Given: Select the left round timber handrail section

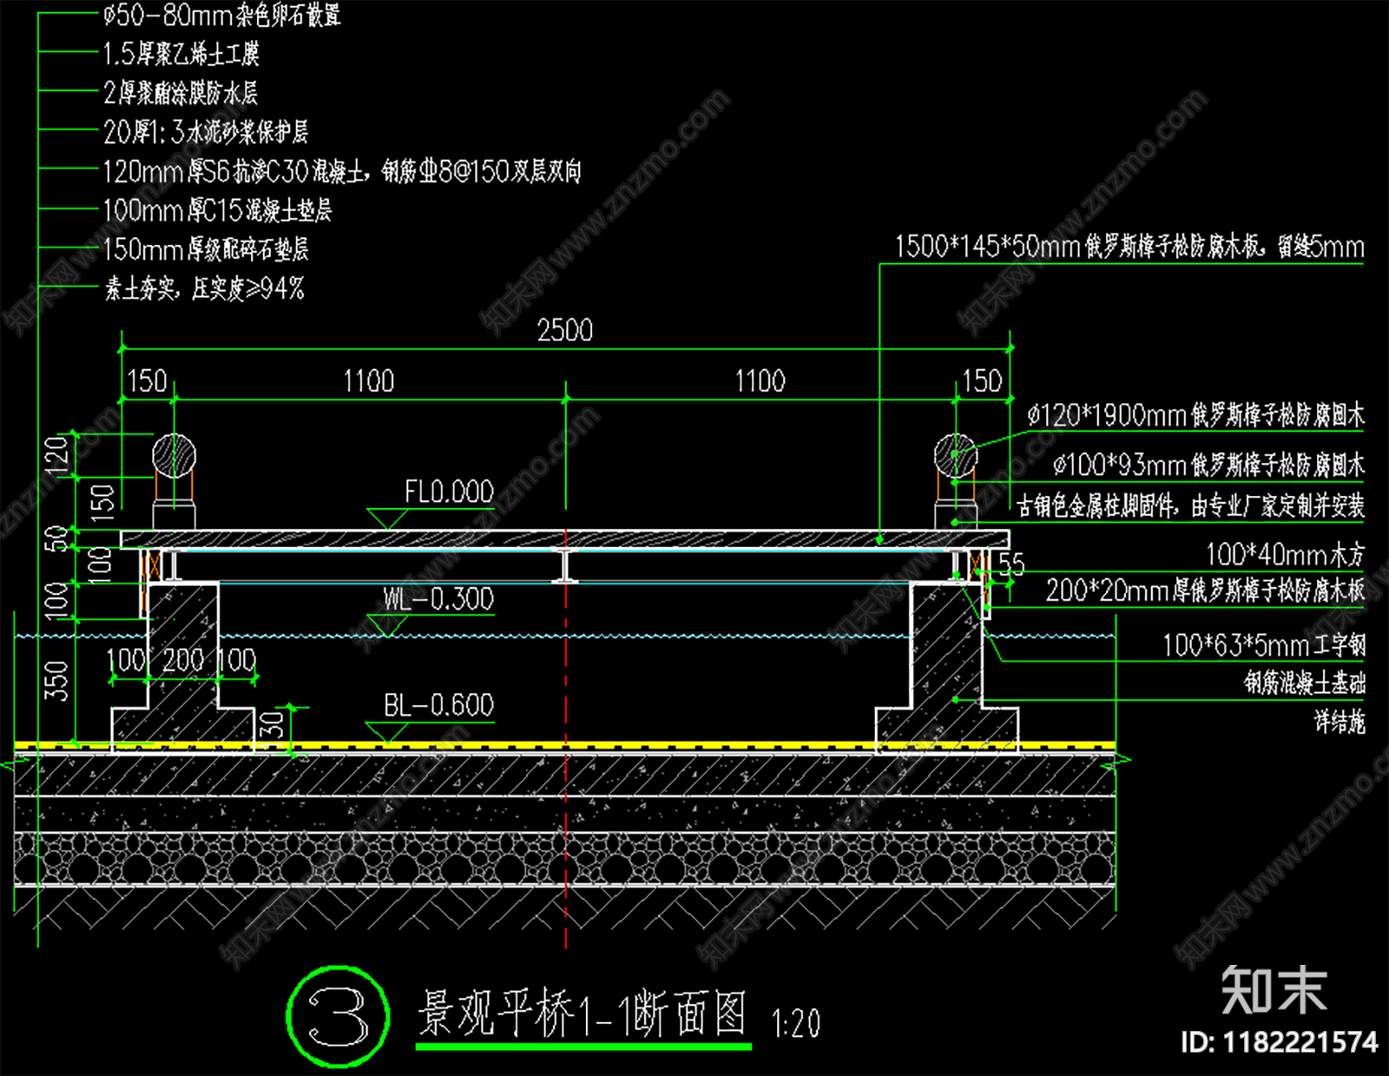Looking at the screenshot, I should [x=174, y=455].
